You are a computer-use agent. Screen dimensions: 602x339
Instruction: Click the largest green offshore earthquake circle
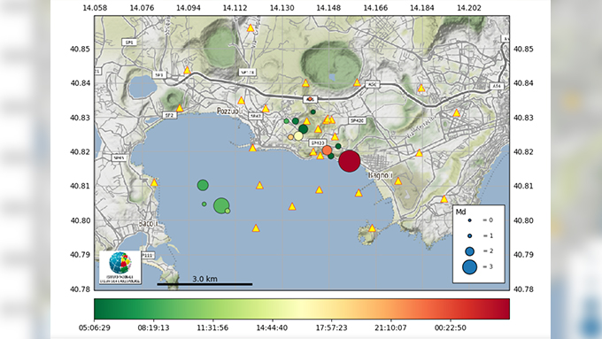coord(221,205)
